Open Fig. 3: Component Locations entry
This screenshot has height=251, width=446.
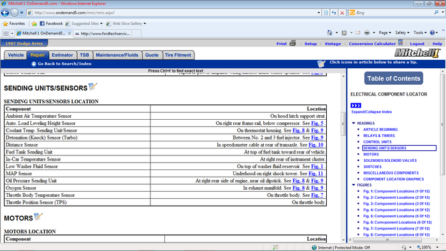396,203
